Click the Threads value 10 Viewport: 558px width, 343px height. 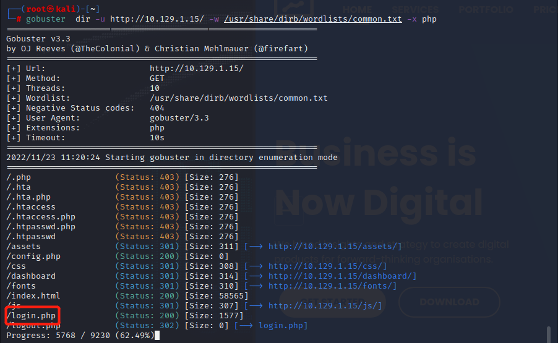click(155, 88)
